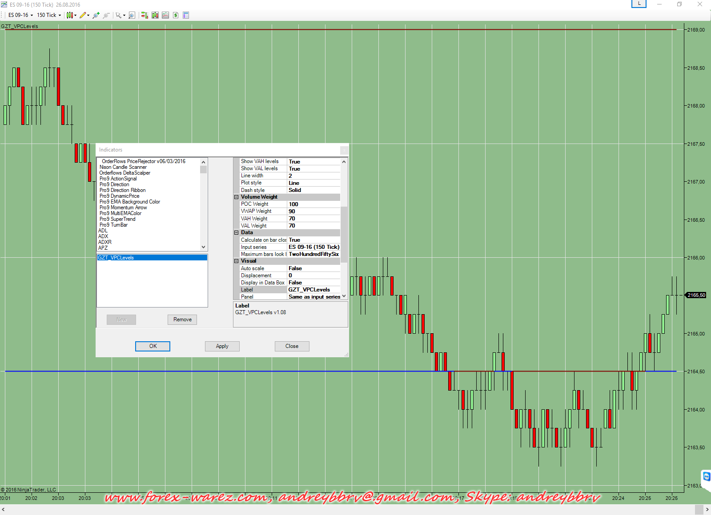Open Chart Trader icon with red-green bars
Screen dimensions: 711x515
point(145,15)
